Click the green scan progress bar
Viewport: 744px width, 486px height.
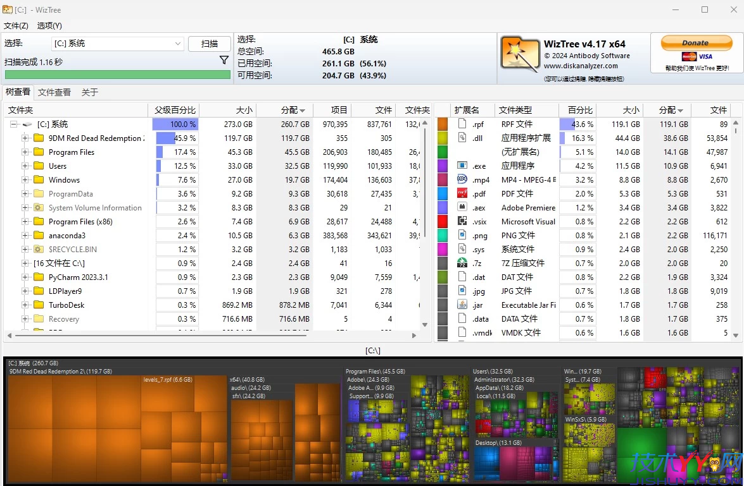(x=117, y=74)
